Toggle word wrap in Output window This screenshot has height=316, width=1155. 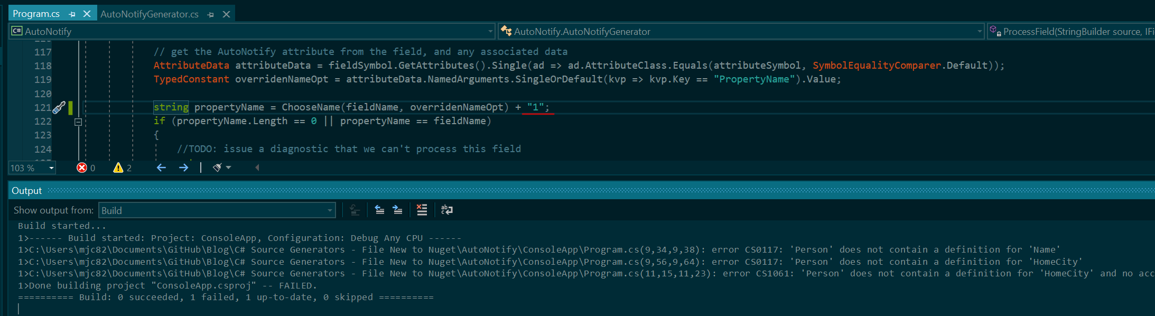coord(447,210)
